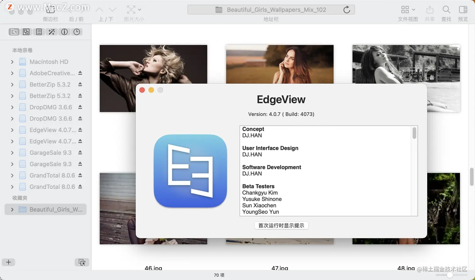Close the EdgeView about dialog

pyautogui.click(x=142, y=90)
